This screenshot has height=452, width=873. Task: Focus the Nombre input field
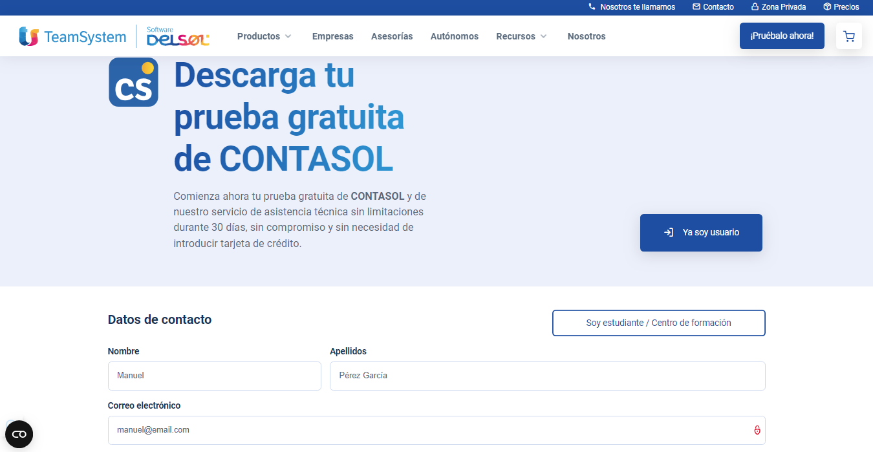click(215, 376)
